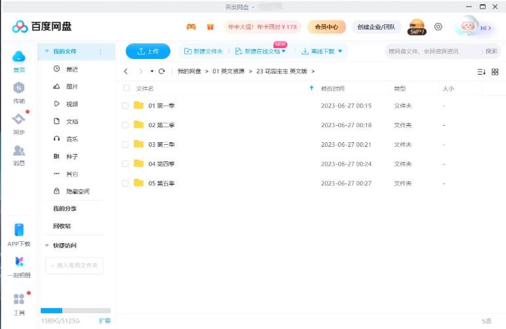506x329 pixels.
Task: Click the Baidu Netdisk cloud logo
Action: pos(20,27)
